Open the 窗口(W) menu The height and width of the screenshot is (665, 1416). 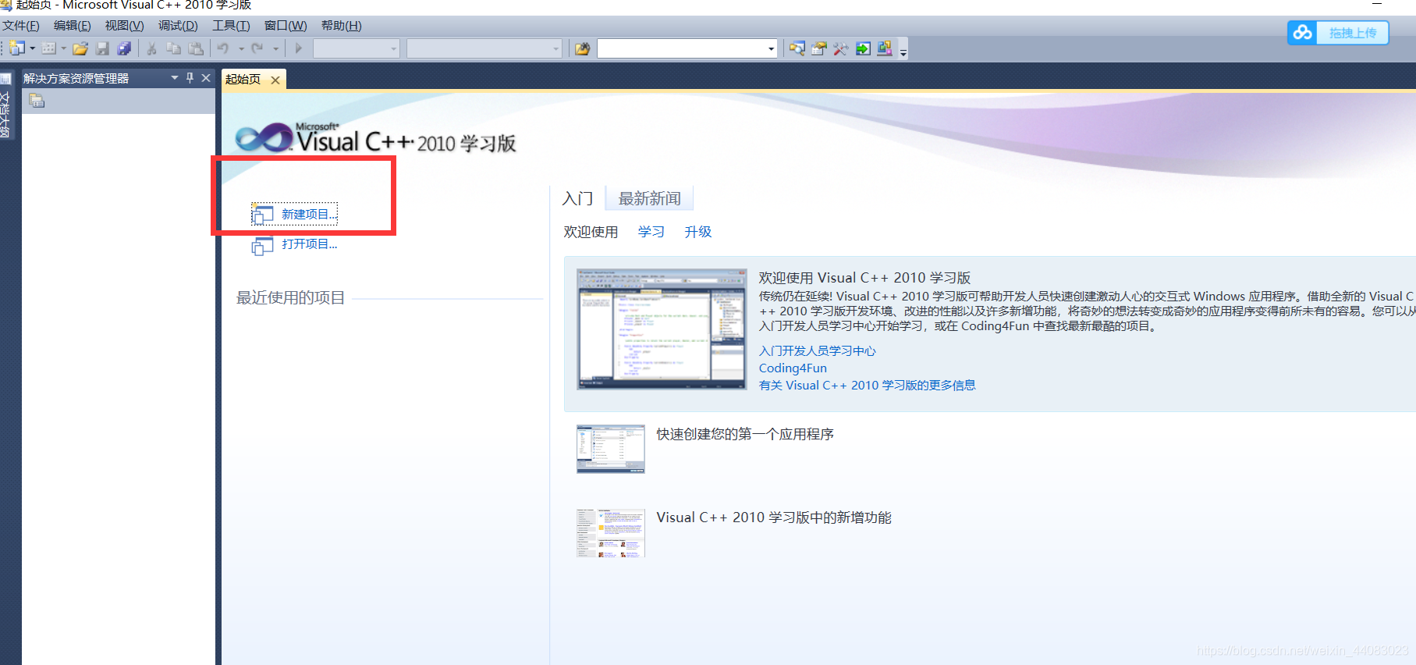point(286,26)
